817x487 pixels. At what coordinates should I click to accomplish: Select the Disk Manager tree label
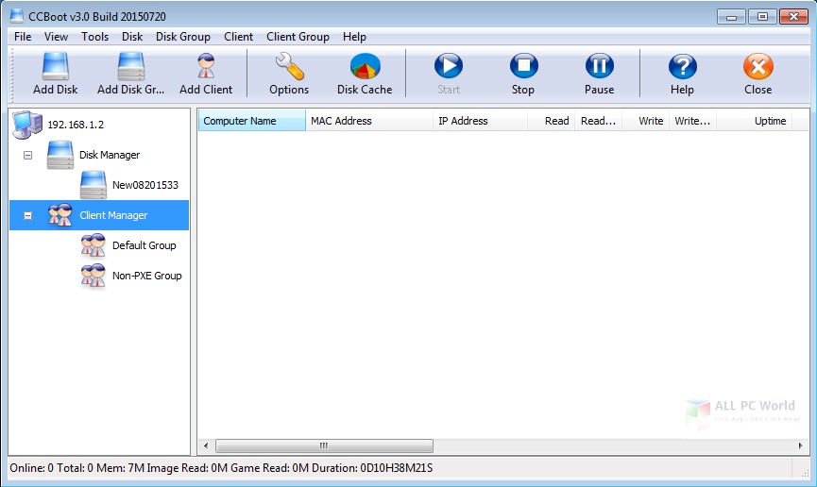click(x=110, y=155)
